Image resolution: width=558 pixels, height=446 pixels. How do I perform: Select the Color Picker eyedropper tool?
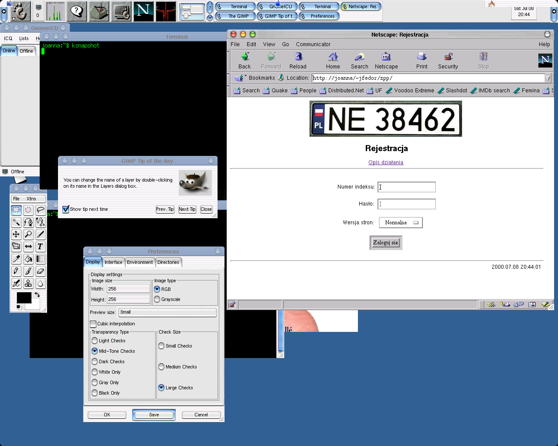point(16,259)
